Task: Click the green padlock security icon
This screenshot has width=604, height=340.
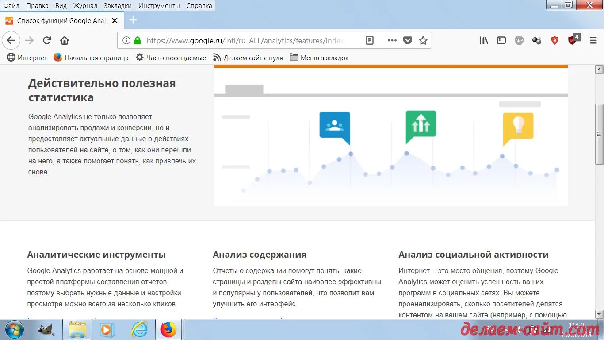Action: click(x=138, y=40)
